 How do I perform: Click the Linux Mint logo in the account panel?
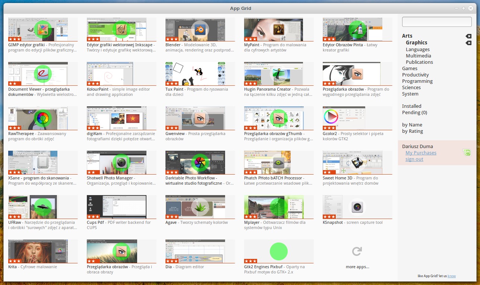(467, 152)
